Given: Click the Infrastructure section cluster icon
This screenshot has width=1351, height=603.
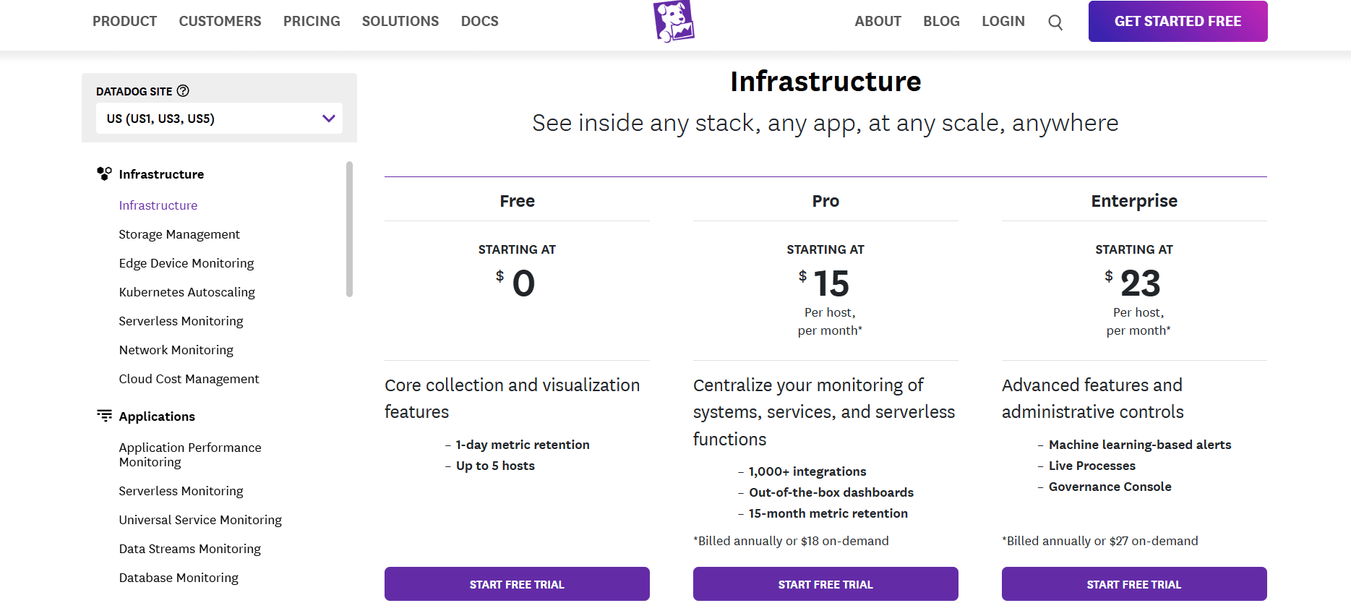Looking at the screenshot, I should click(104, 174).
